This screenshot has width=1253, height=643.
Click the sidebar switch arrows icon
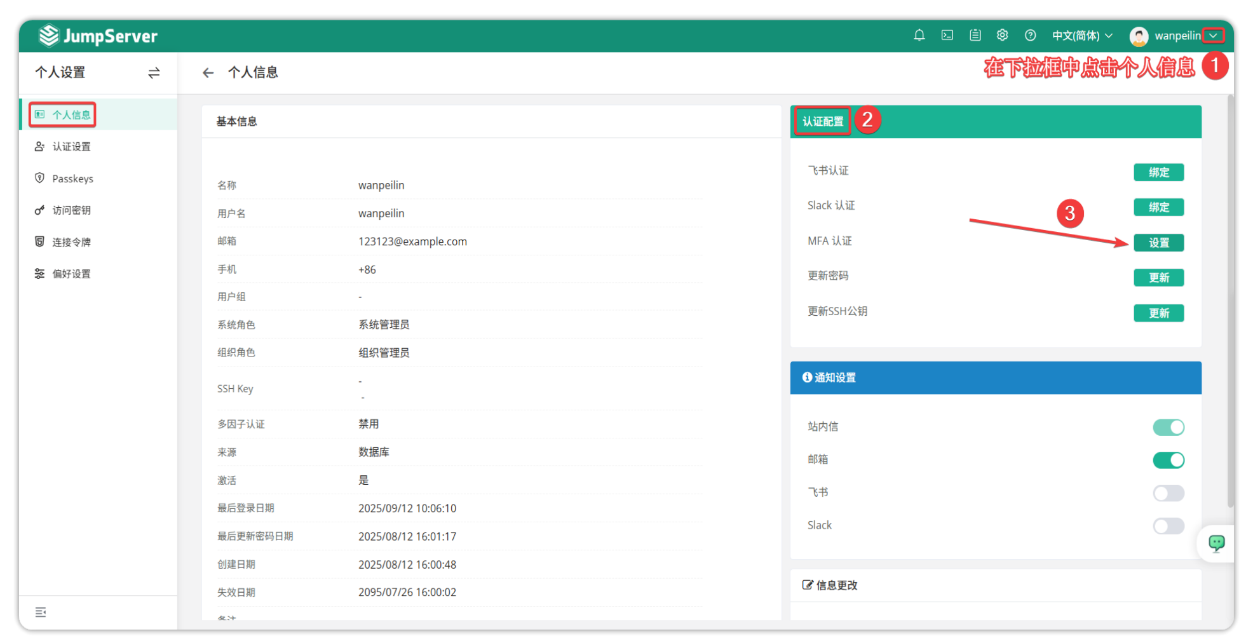[x=154, y=73]
